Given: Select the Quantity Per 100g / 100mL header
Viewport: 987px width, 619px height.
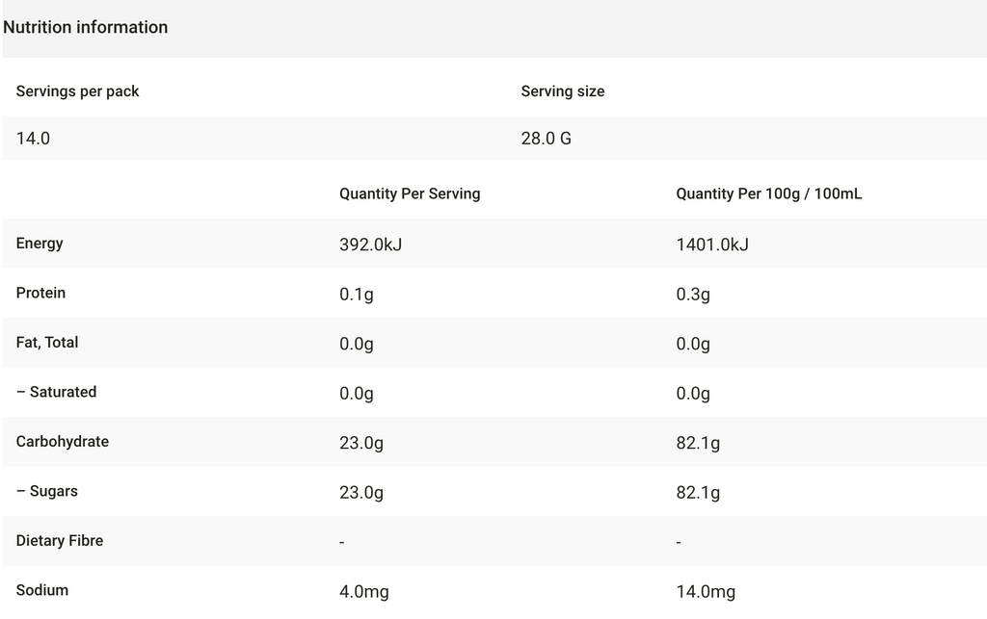Looking at the screenshot, I should coord(769,193).
